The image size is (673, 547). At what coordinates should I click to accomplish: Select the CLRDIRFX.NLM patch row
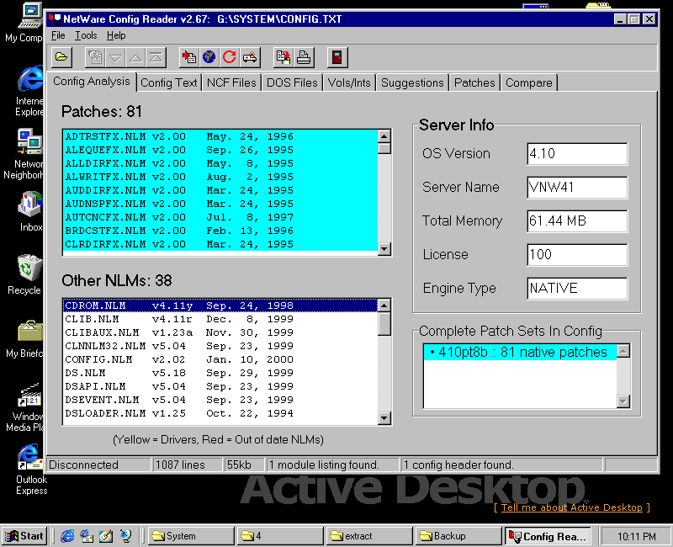(x=220, y=244)
